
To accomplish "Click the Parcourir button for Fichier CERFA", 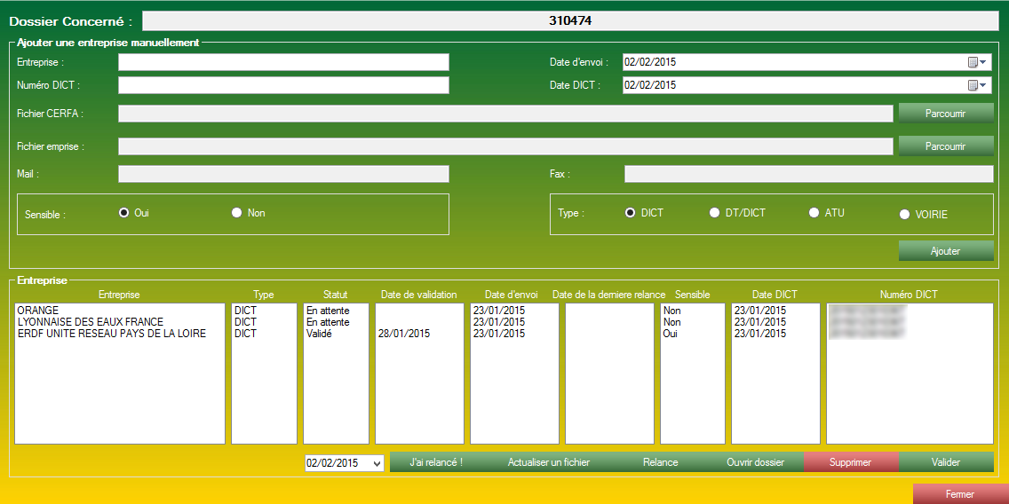I will (946, 114).
